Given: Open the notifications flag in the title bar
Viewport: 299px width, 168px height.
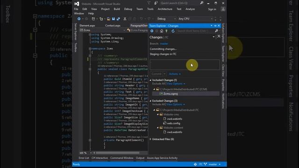Looking at the screenshot, I should tap(149, 3).
